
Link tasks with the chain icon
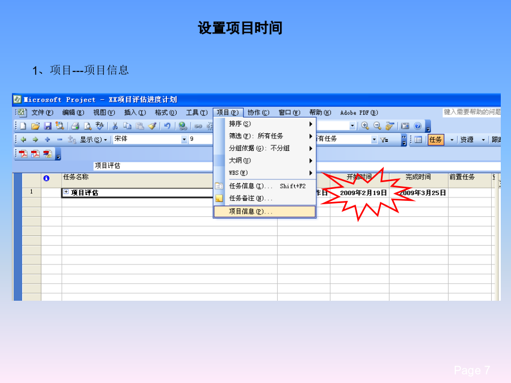click(198, 126)
